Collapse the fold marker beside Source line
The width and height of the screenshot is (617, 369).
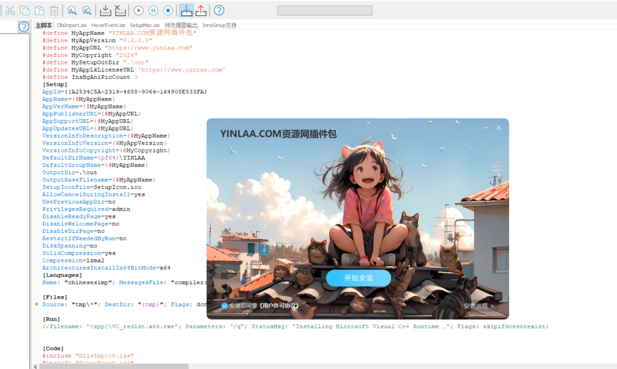37,305
